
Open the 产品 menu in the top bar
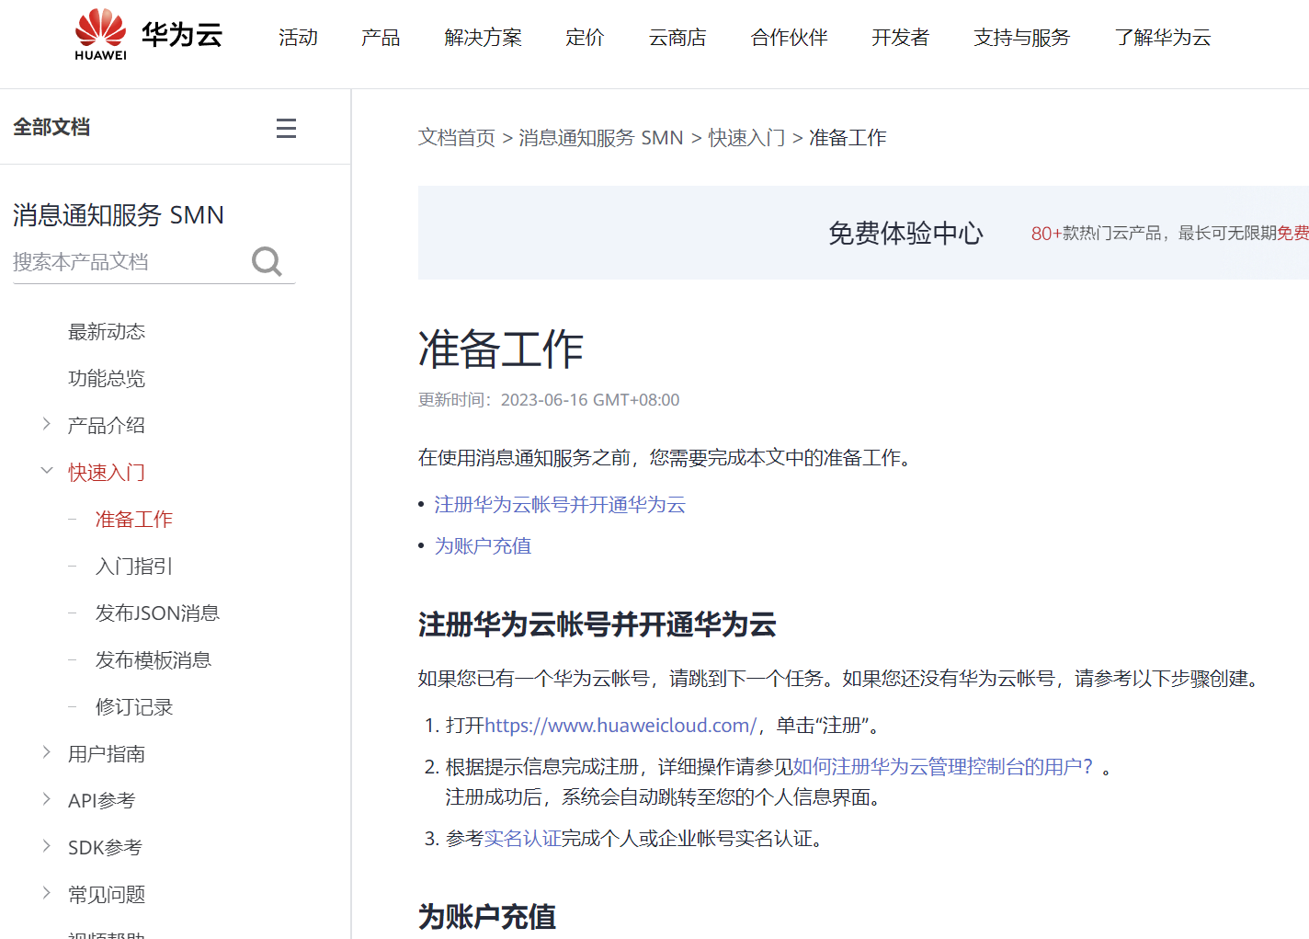tap(381, 38)
